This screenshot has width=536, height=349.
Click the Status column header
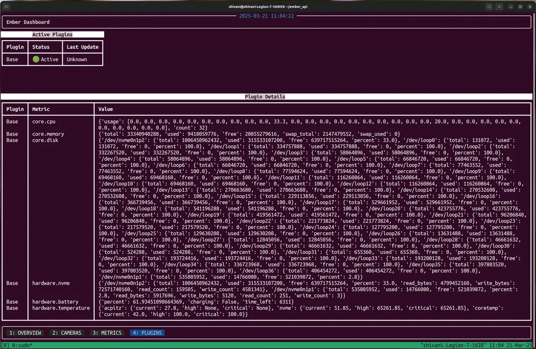[x=41, y=47]
